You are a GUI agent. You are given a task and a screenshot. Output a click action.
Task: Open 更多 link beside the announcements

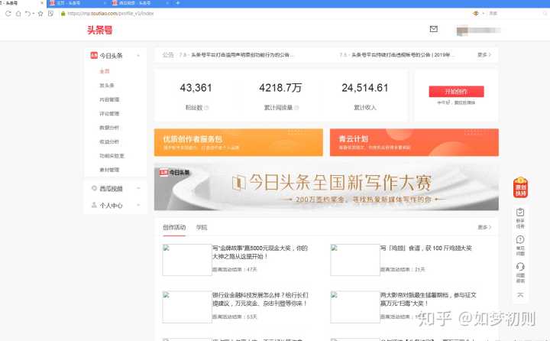pyautogui.click(x=484, y=55)
